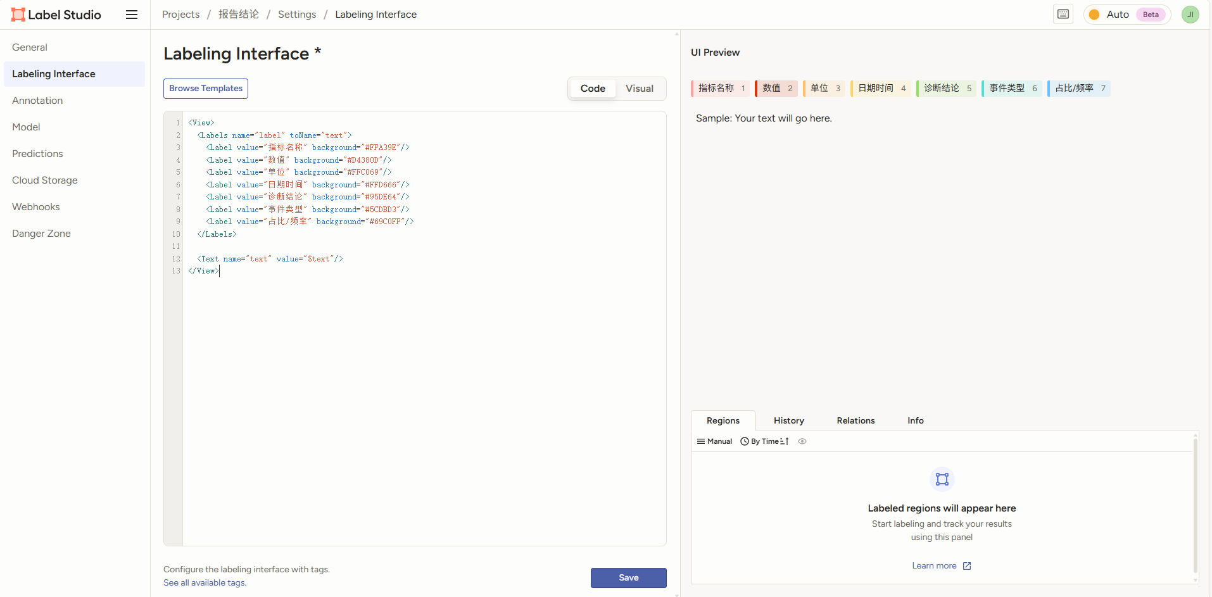Select the red 指标名称 label chip
1212x597 pixels.
[720, 89]
